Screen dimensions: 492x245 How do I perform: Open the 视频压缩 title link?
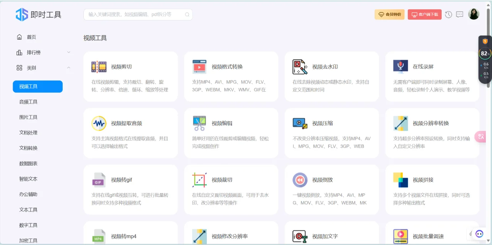322,123
